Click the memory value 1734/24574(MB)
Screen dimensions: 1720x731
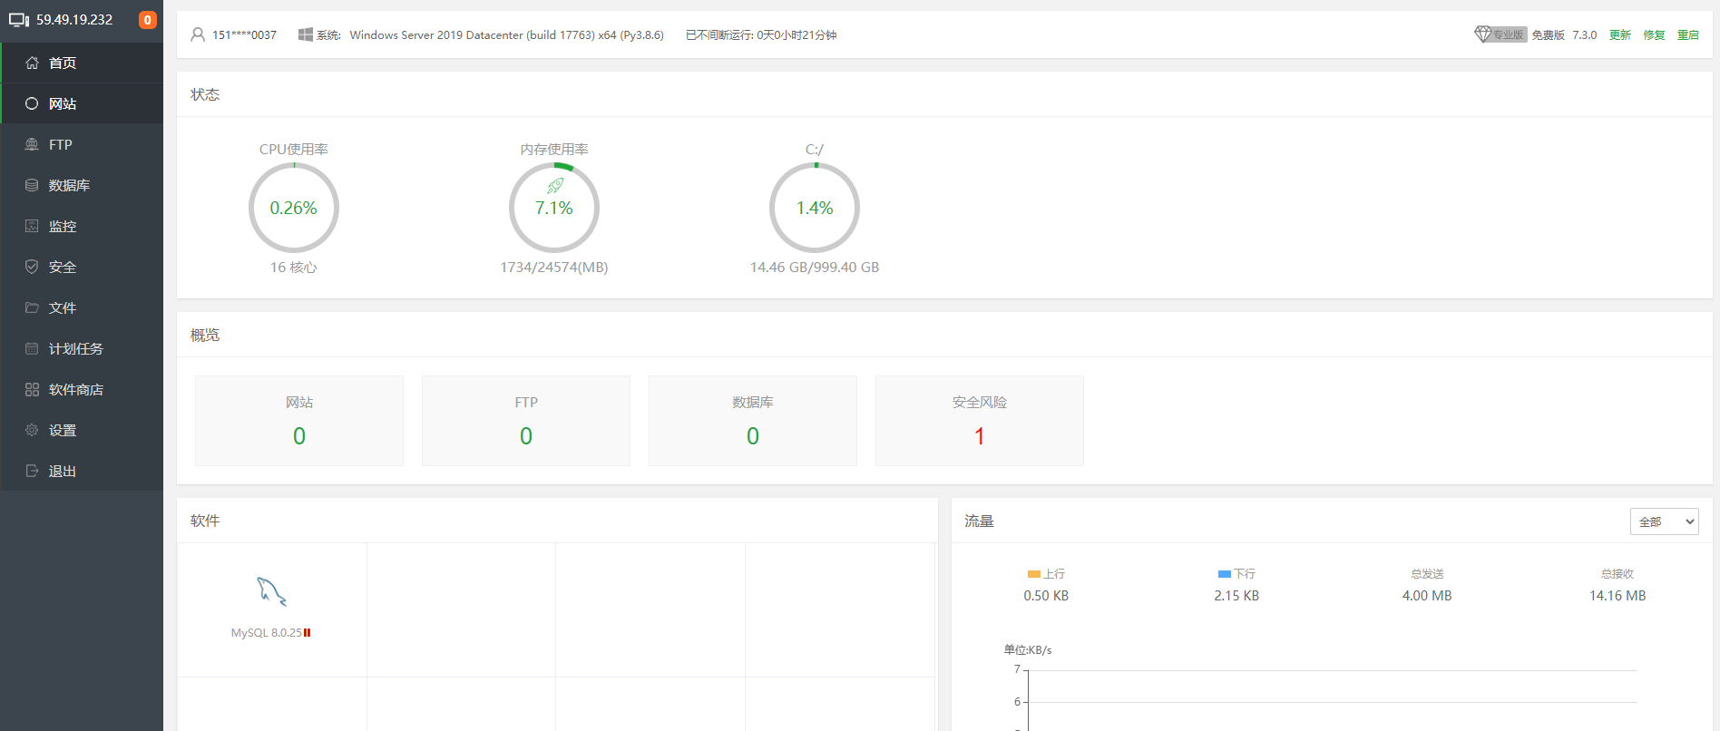tap(554, 268)
